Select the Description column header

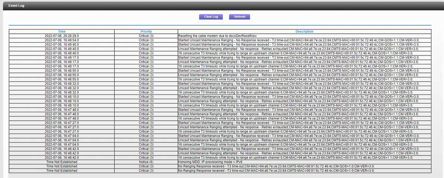click(x=304, y=32)
